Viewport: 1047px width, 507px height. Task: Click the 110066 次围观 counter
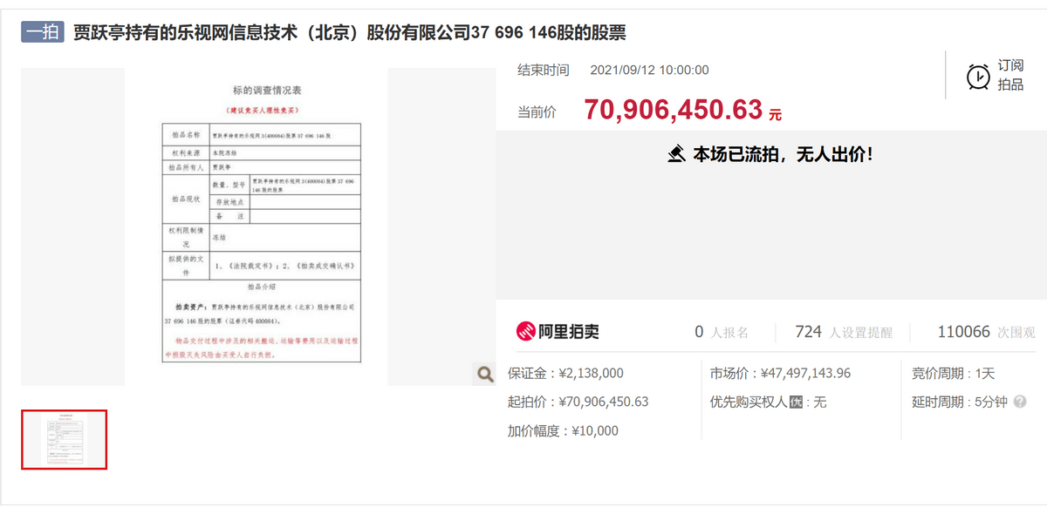tap(987, 332)
